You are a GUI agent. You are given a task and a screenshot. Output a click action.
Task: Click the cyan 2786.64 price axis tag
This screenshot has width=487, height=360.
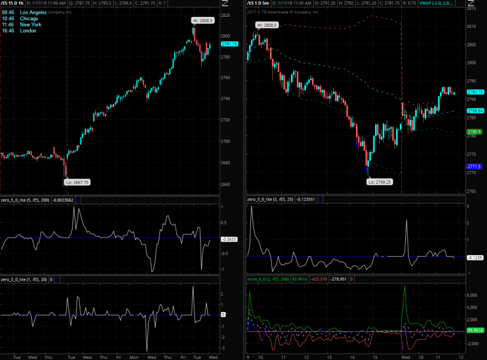(476, 110)
